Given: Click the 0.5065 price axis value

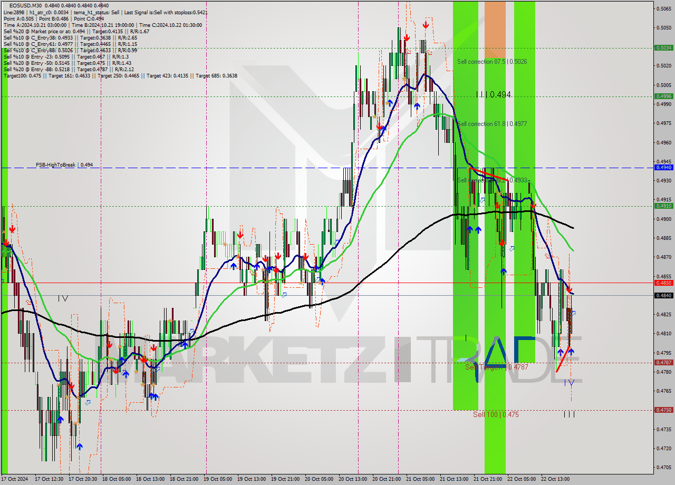Looking at the screenshot, I should pyautogui.click(x=664, y=8).
